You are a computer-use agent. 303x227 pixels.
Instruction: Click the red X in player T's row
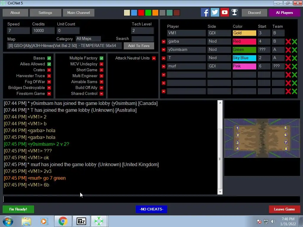288,58
